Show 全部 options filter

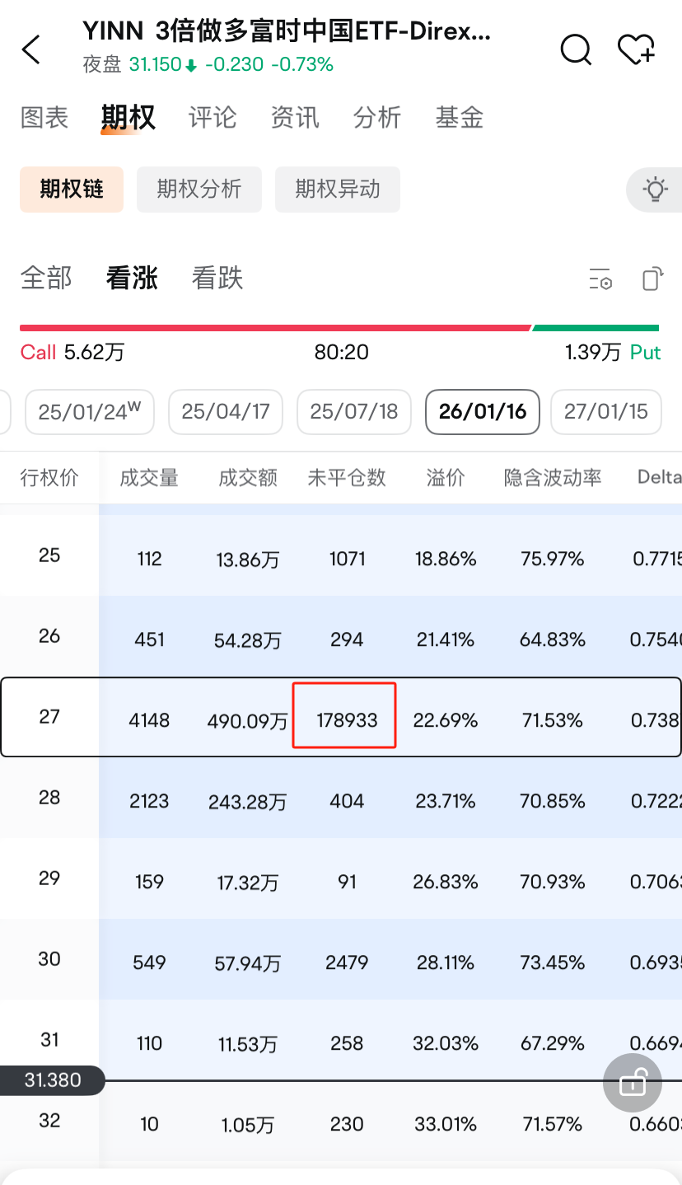(46, 279)
